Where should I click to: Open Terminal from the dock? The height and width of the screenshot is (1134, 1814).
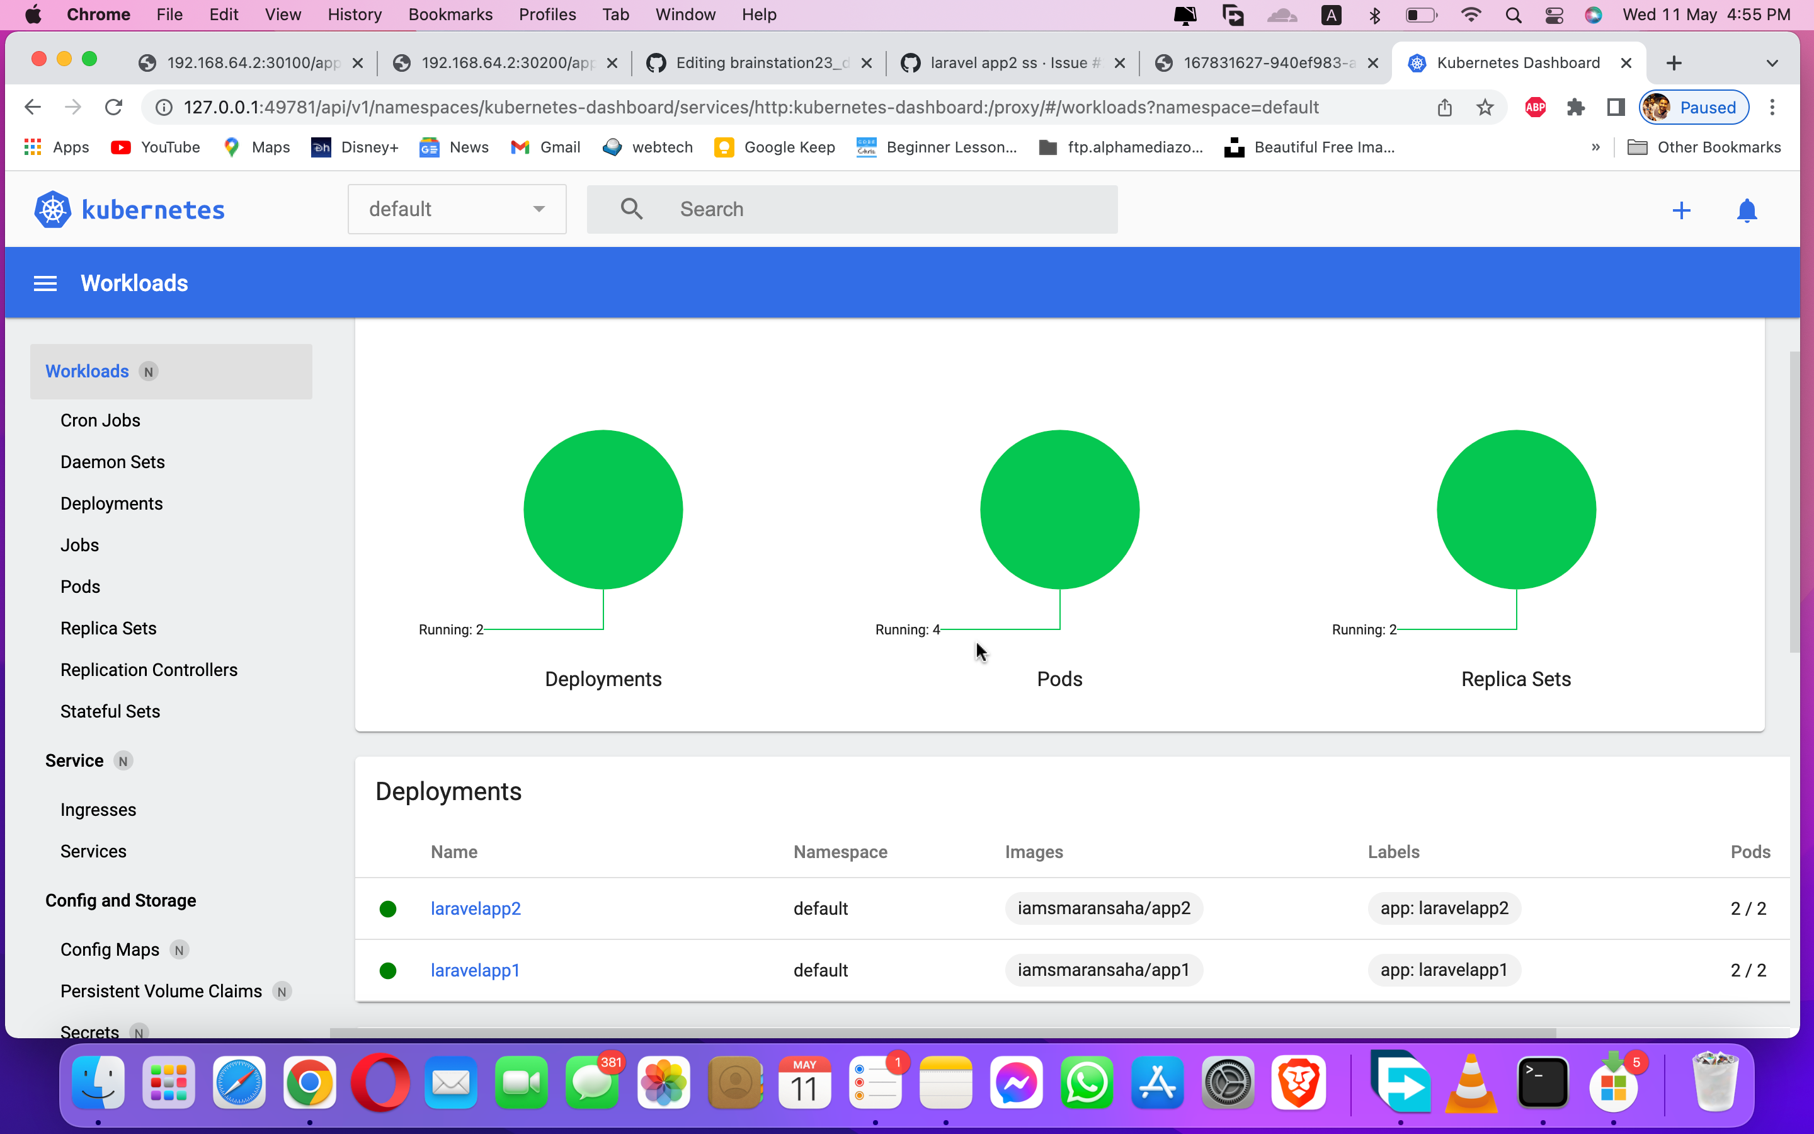[1543, 1082]
